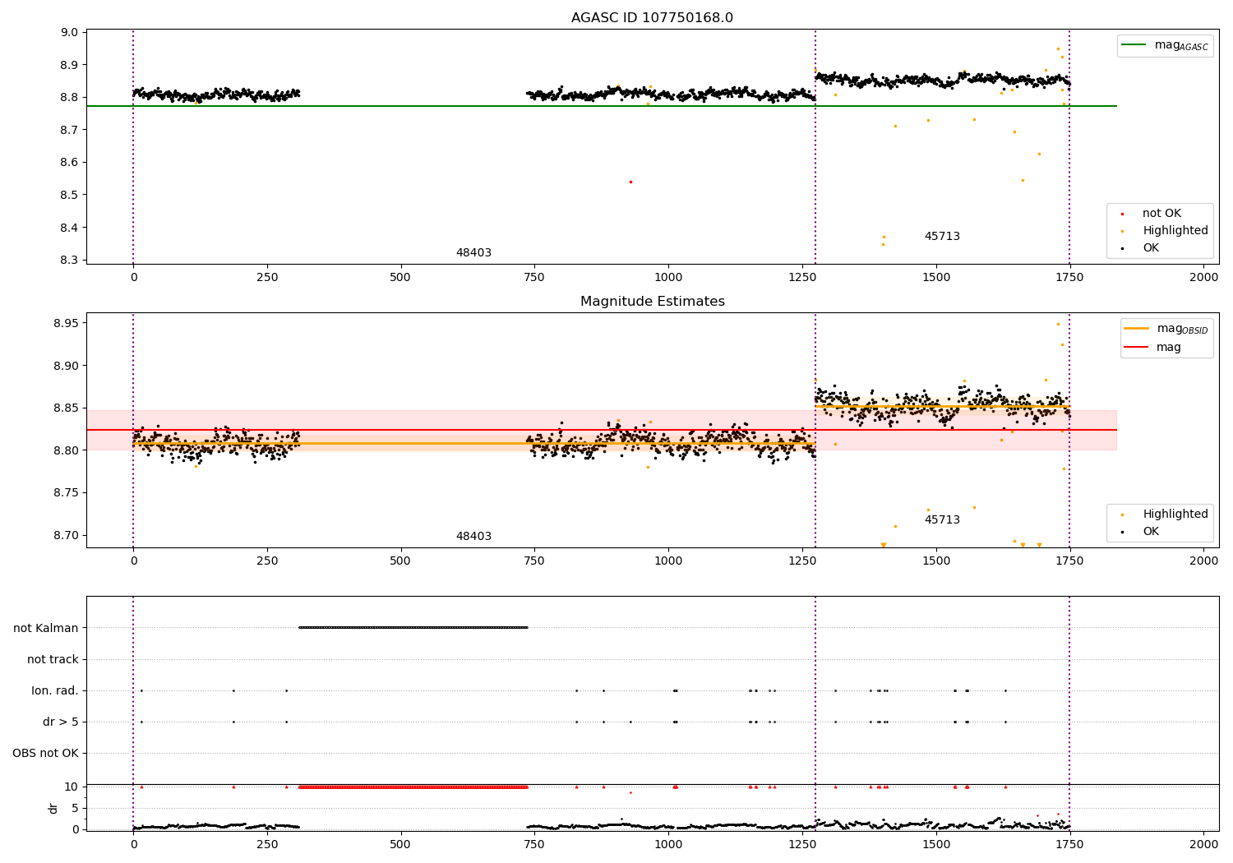Screen dimensions: 1233x863
Task: Click the 'not Kalman' row label
Action: point(46,628)
